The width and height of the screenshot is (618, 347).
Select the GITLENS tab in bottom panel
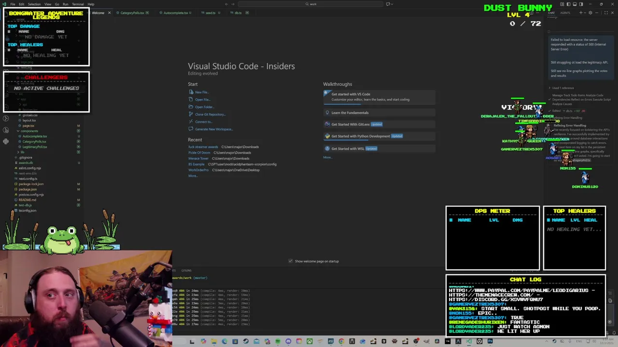(186, 270)
